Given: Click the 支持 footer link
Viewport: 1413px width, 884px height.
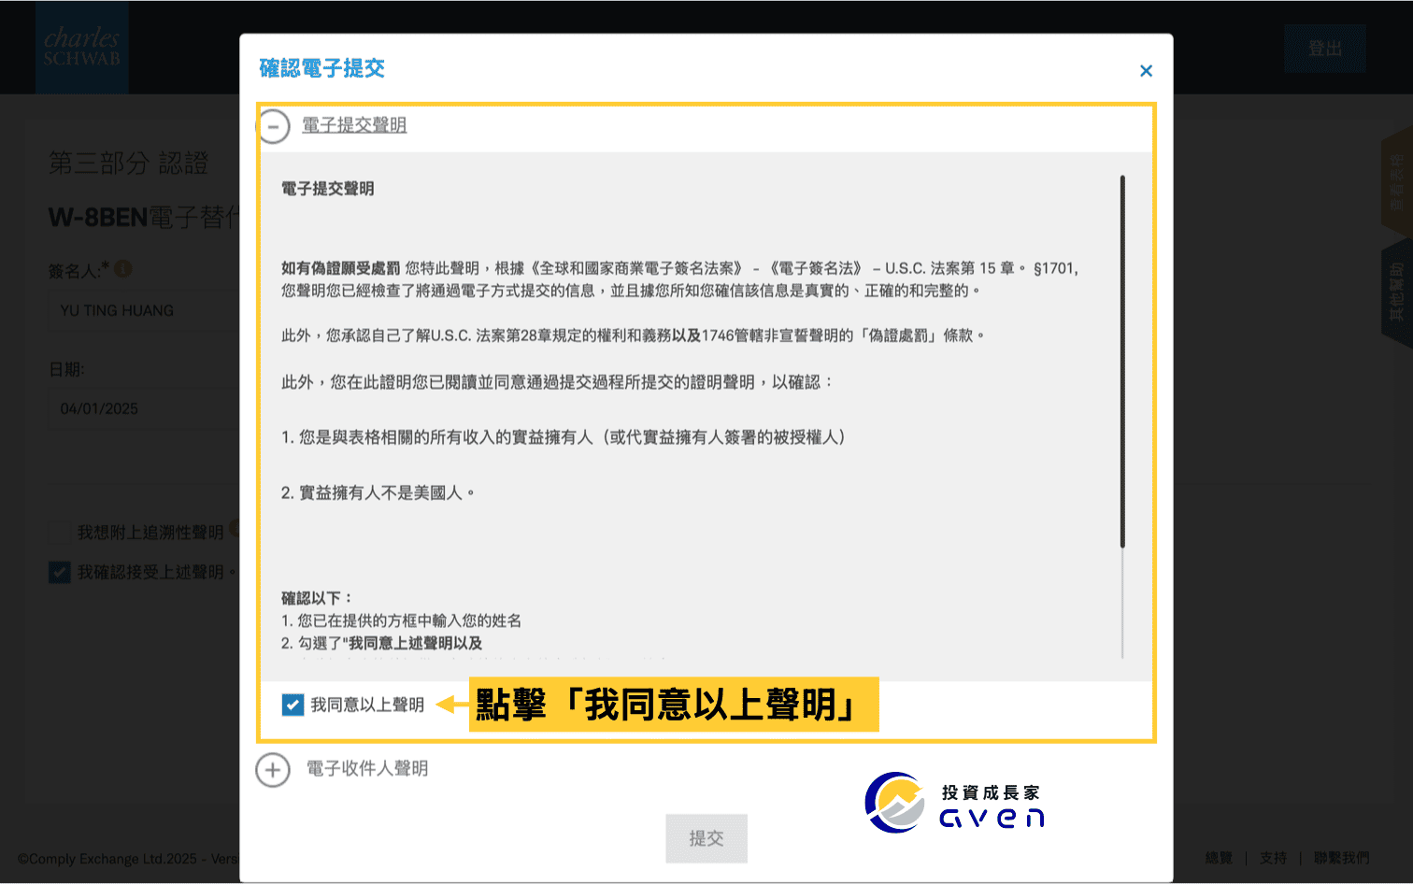Looking at the screenshot, I should coord(1273,858).
